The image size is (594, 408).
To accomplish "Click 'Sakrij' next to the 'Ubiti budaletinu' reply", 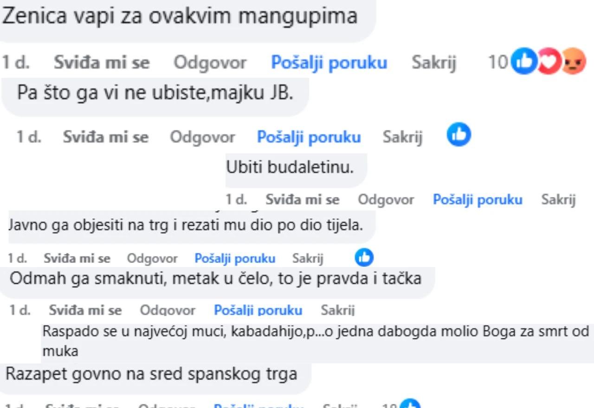I will tap(559, 200).
